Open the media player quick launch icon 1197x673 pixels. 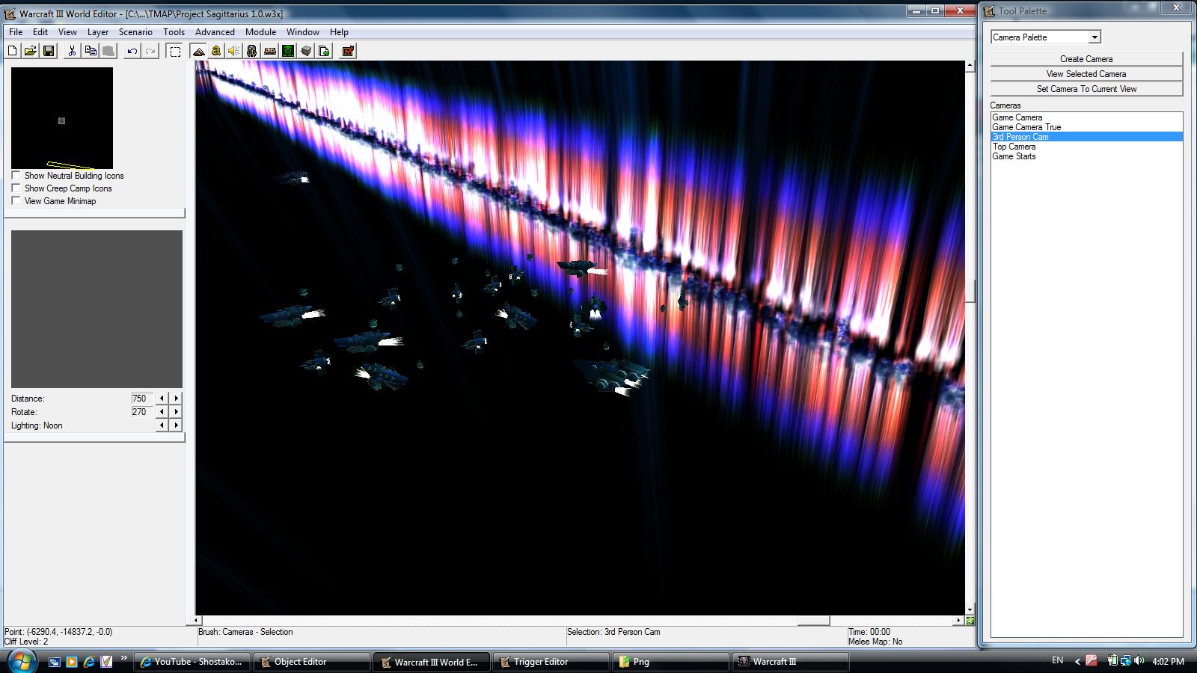coord(72,662)
